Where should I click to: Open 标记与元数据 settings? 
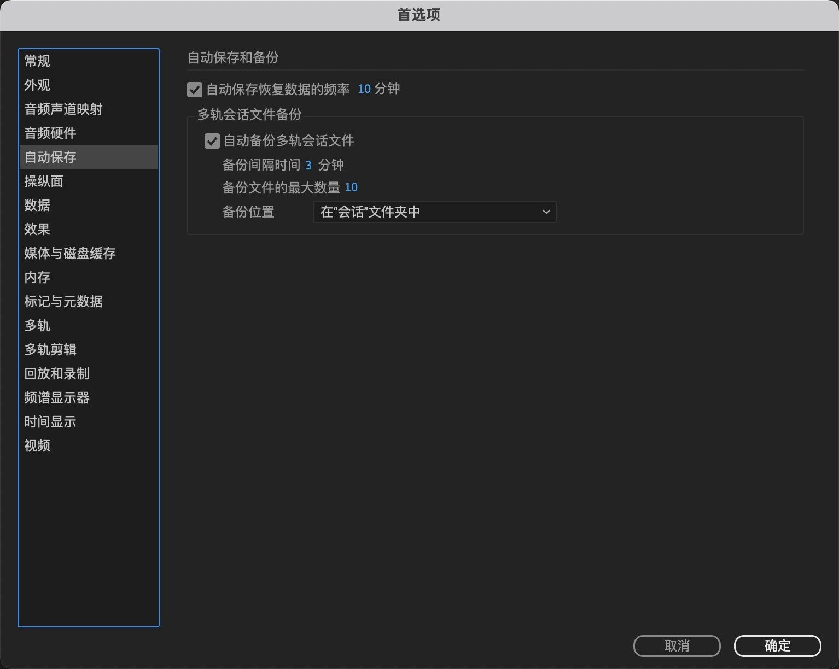tap(63, 302)
